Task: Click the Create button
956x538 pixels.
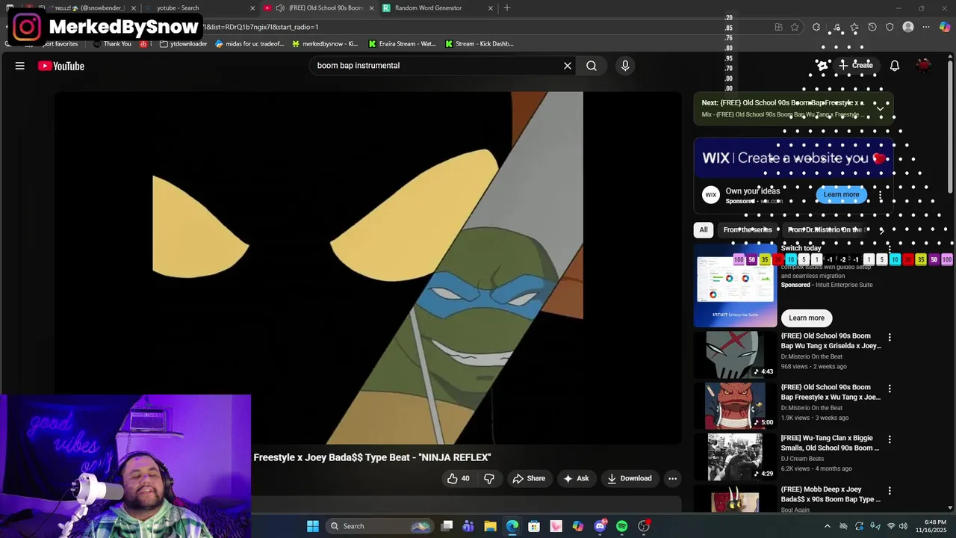Action: [x=855, y=66]
